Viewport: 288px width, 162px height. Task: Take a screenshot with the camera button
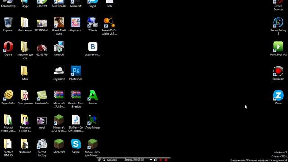(156, 160)
